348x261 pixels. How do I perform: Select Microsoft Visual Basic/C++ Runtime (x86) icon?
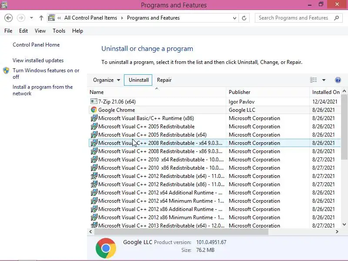pos(94,118)
